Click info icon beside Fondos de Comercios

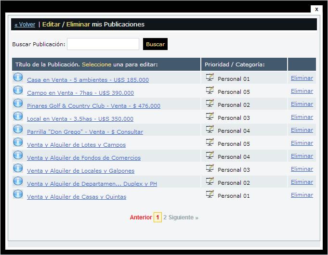point(18,155)
